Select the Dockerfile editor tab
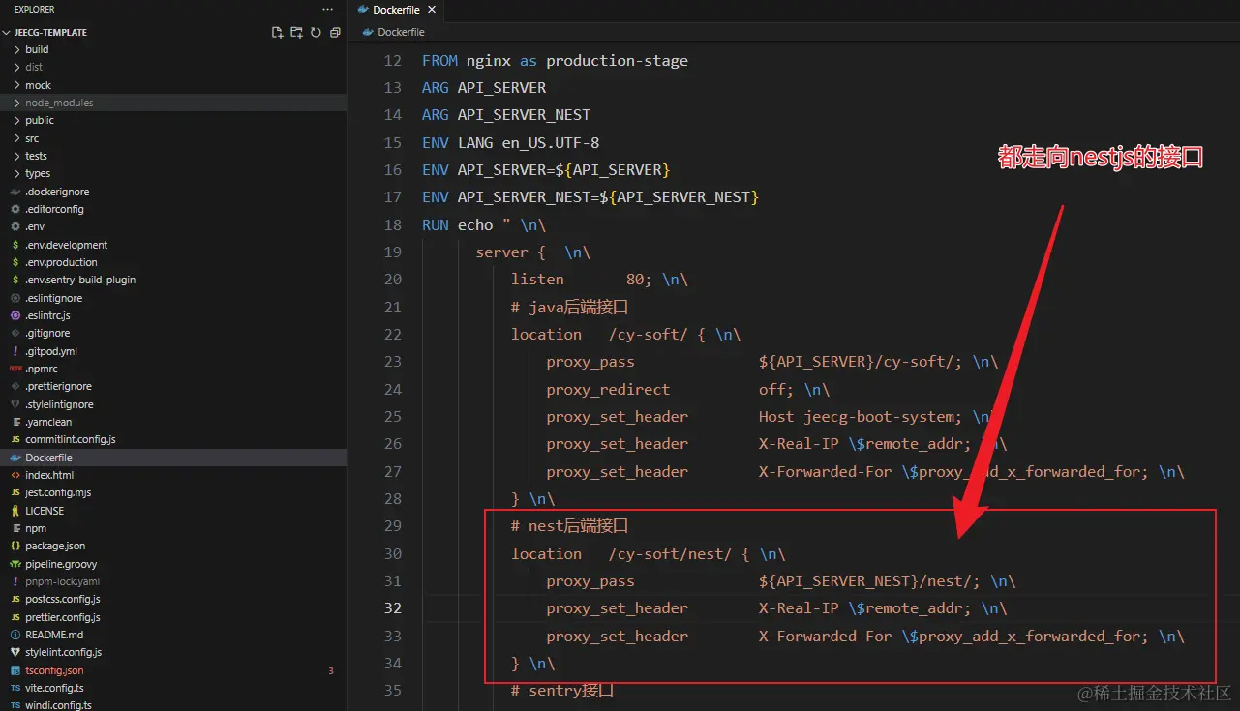Screen dimensions: 1240x711 coord(396,10)
